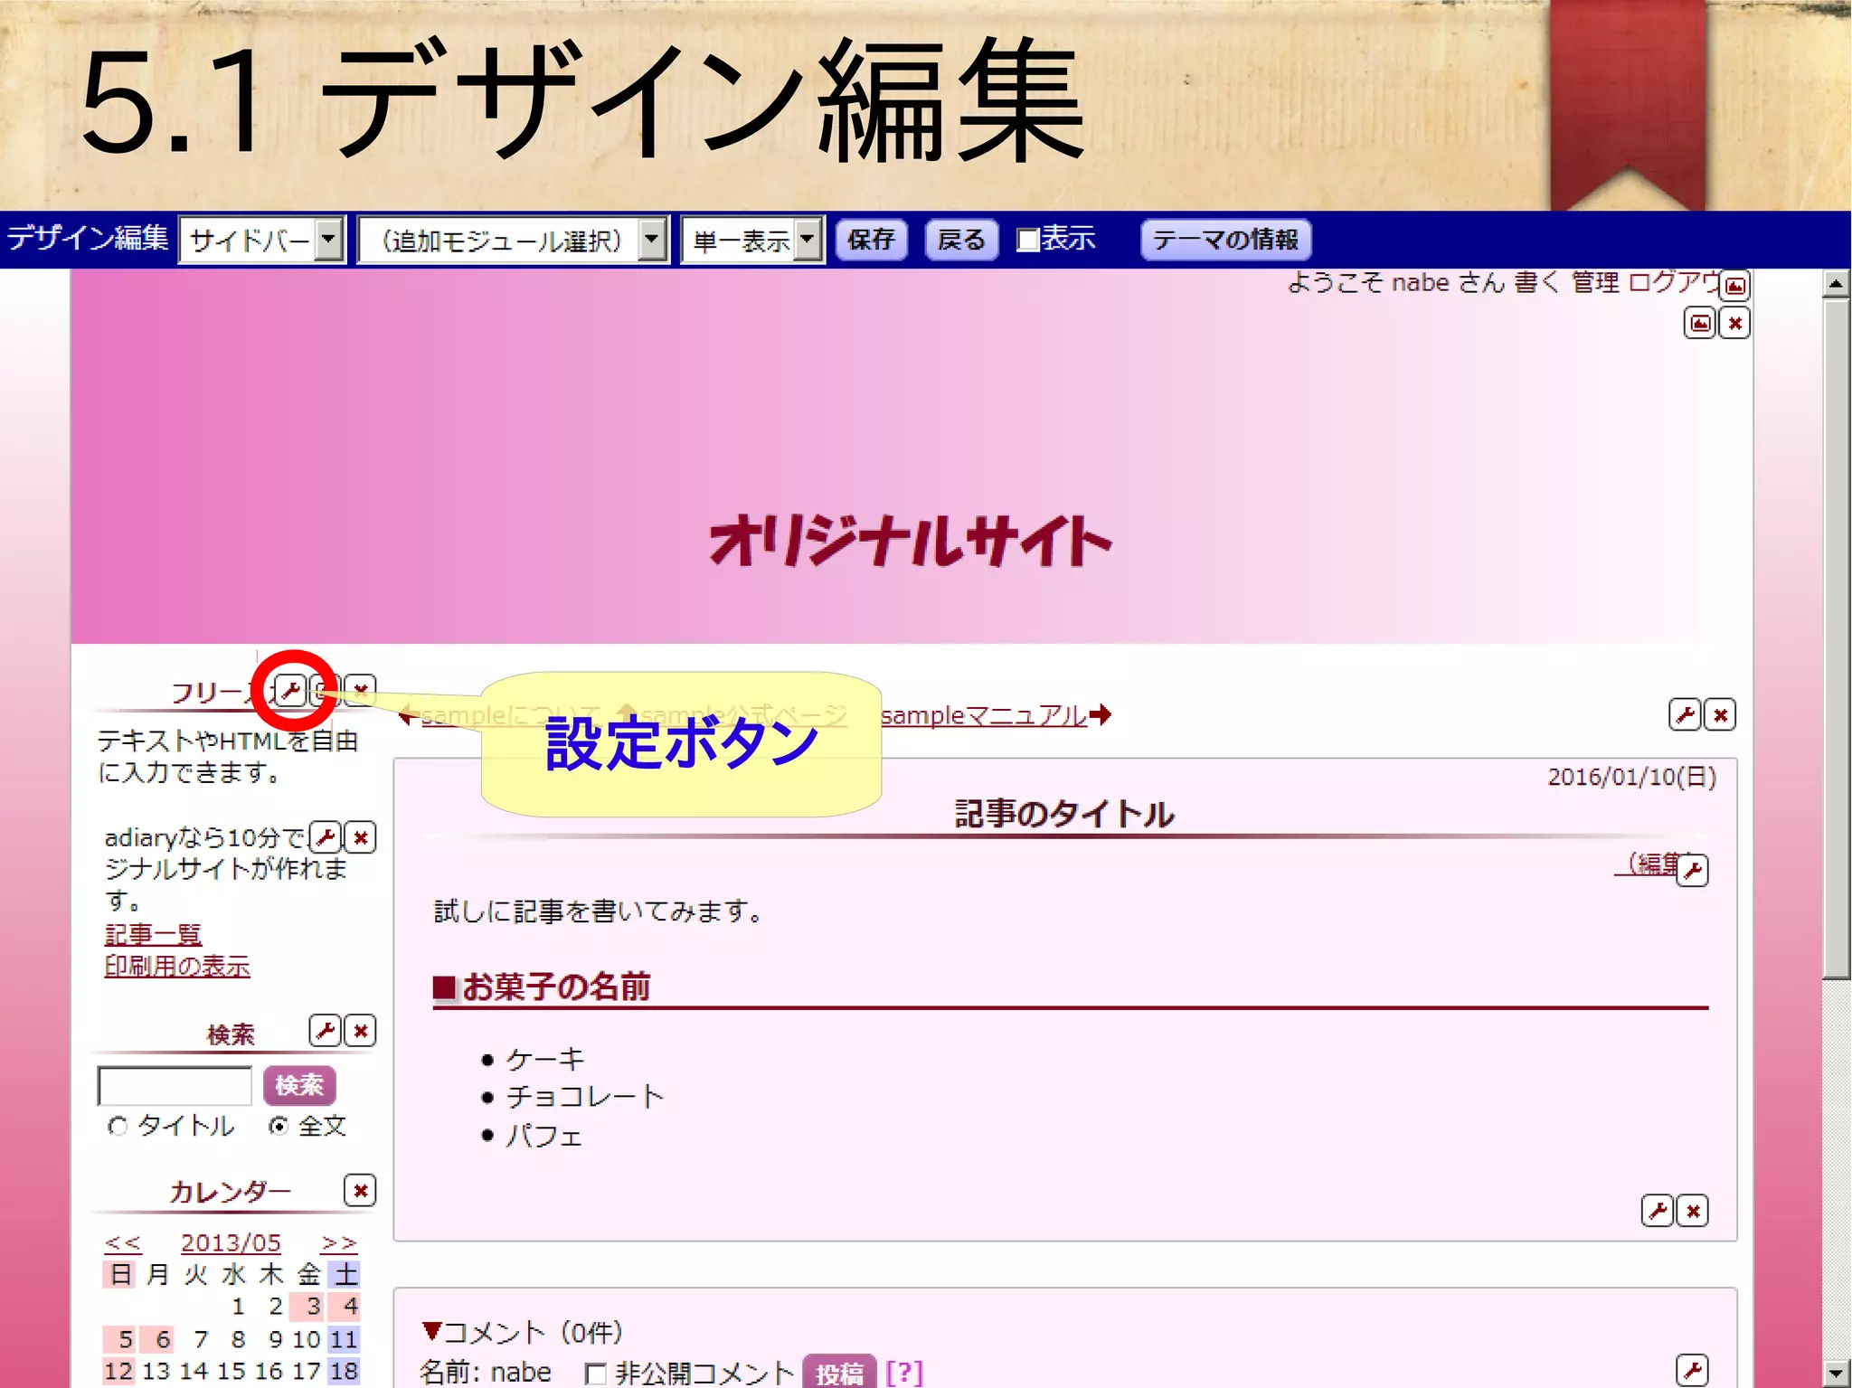Viewport: 1852px width, 1388px height.
Task: Click the 試しに記事を書いてみます。 text
Action: point(599,911)
